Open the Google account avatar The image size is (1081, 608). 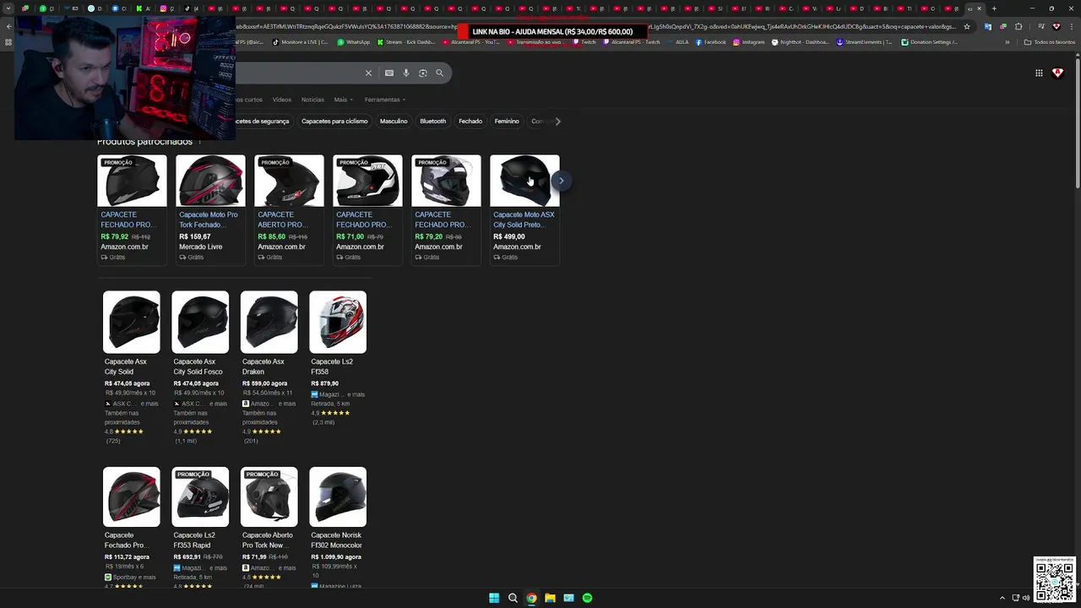1057,73
